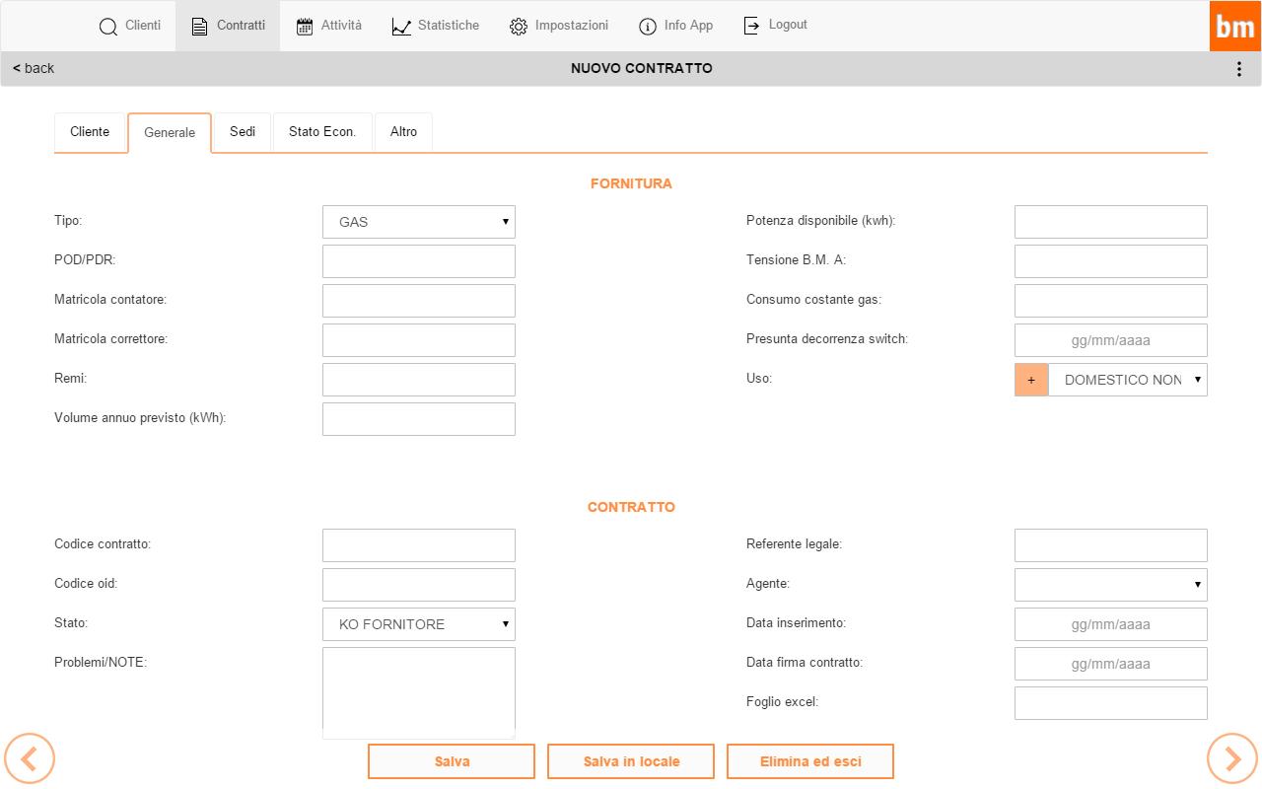Click the Salva in locale button
This screenshot has width=1262, height=789.
click(x=631, y=761)
